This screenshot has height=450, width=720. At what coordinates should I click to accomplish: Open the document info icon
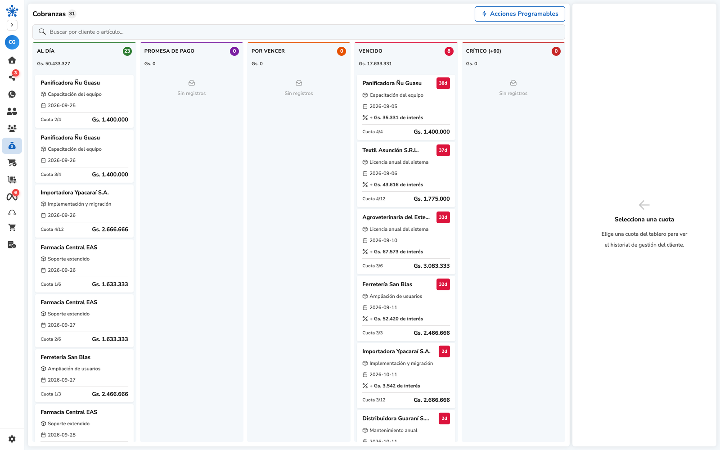tap(12, 245)
